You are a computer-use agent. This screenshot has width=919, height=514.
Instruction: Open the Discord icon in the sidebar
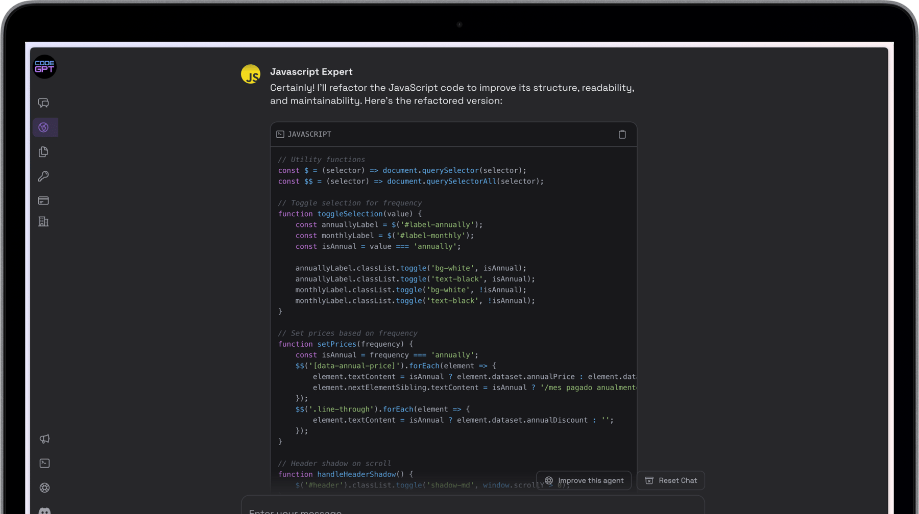point(44,510)
